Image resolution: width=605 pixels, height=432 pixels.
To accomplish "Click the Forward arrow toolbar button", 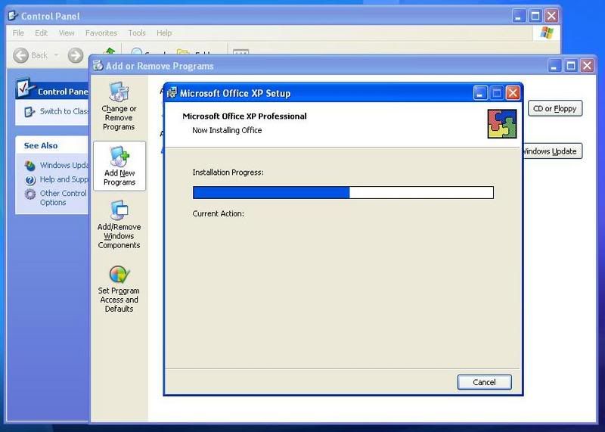I will 75,54.
